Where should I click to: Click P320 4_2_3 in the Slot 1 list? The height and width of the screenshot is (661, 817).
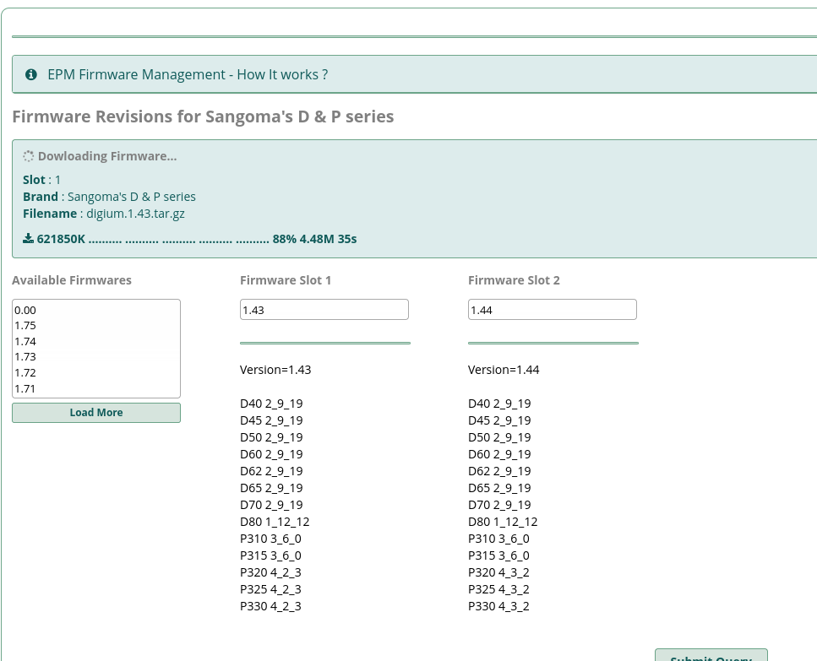coord(270,572)
